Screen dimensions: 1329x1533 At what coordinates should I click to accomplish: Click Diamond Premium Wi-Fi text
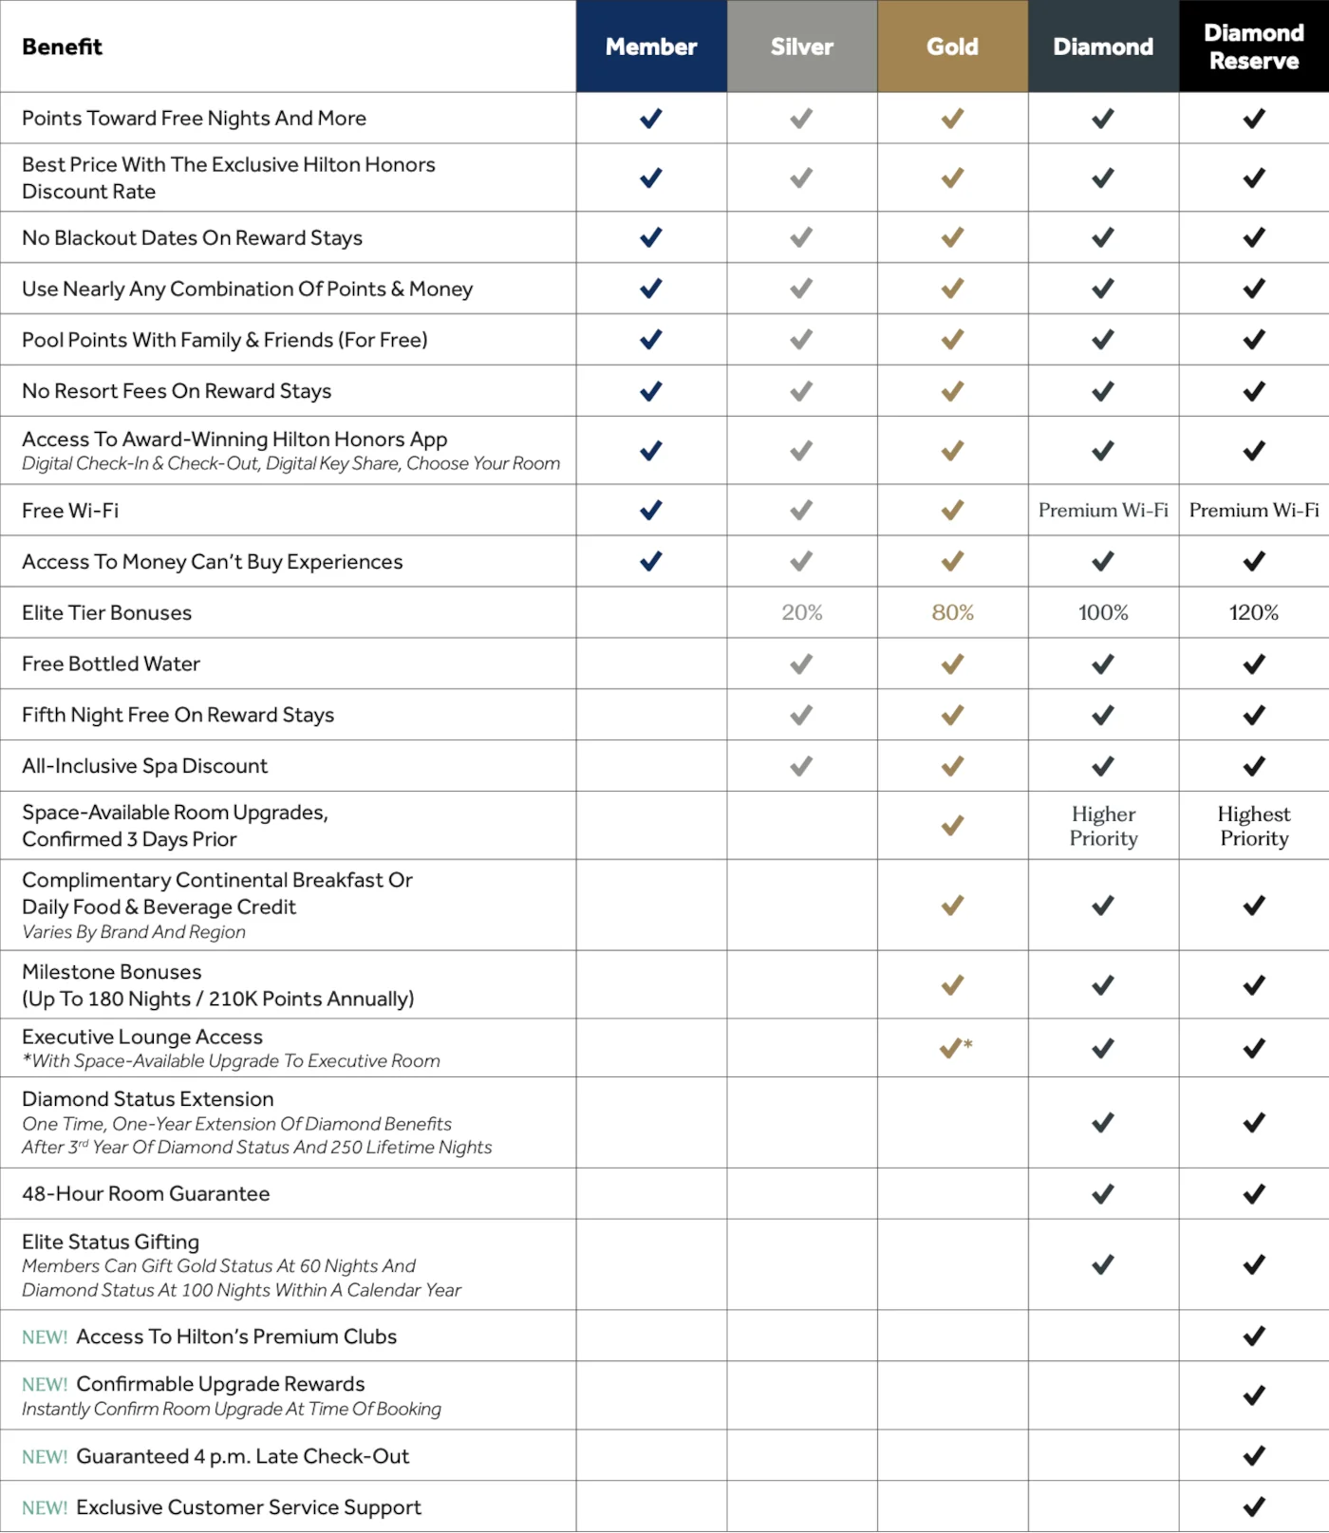pos(1103,511)
